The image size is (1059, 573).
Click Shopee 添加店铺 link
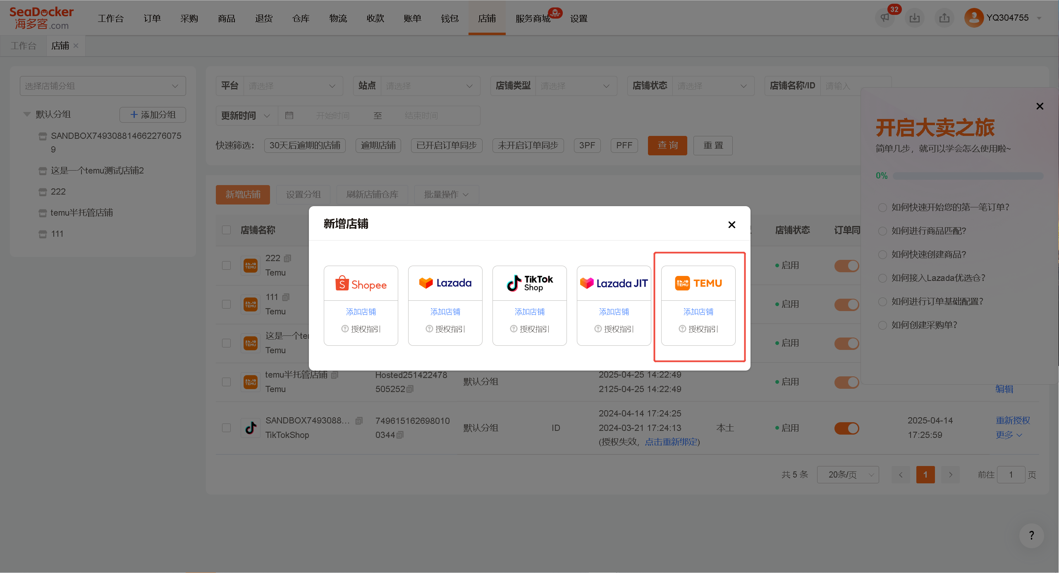[x=361, y=312]
